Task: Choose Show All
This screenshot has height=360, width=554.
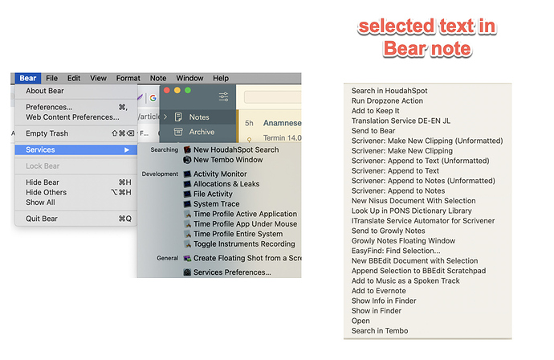Action: (x=76, y=202)
